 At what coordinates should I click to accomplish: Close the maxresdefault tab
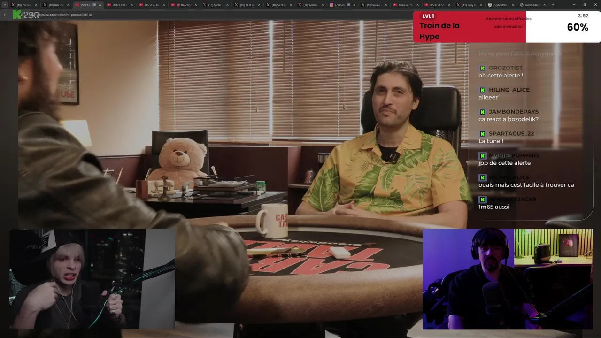(x=545, y=5)
